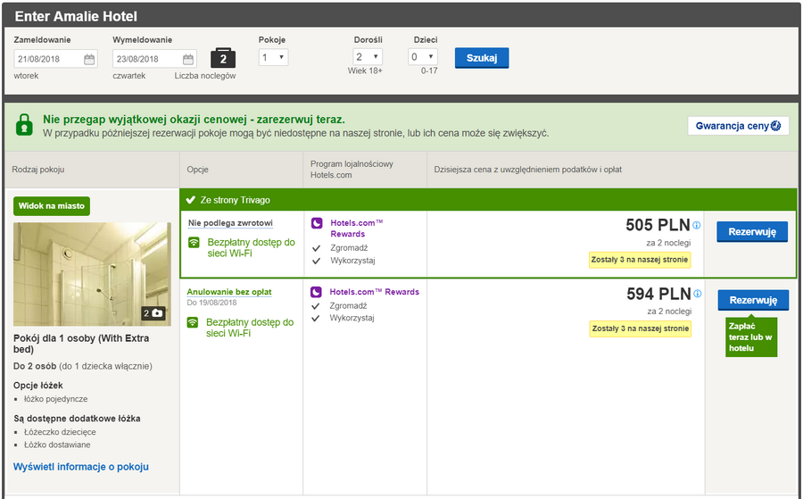The width and height of the screenshot is (803, 499).
Task: Click the Łóżko dostawiane list item
Action: point(57,445)
